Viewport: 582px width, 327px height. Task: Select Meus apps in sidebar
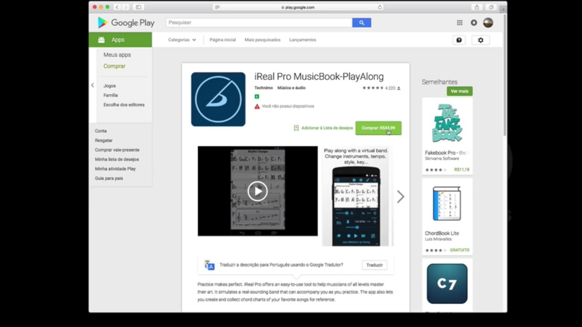[x=117, y=55]
